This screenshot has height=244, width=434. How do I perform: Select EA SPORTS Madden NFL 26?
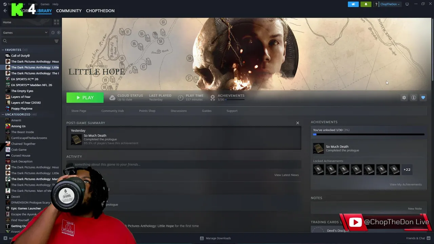point(32,85)
